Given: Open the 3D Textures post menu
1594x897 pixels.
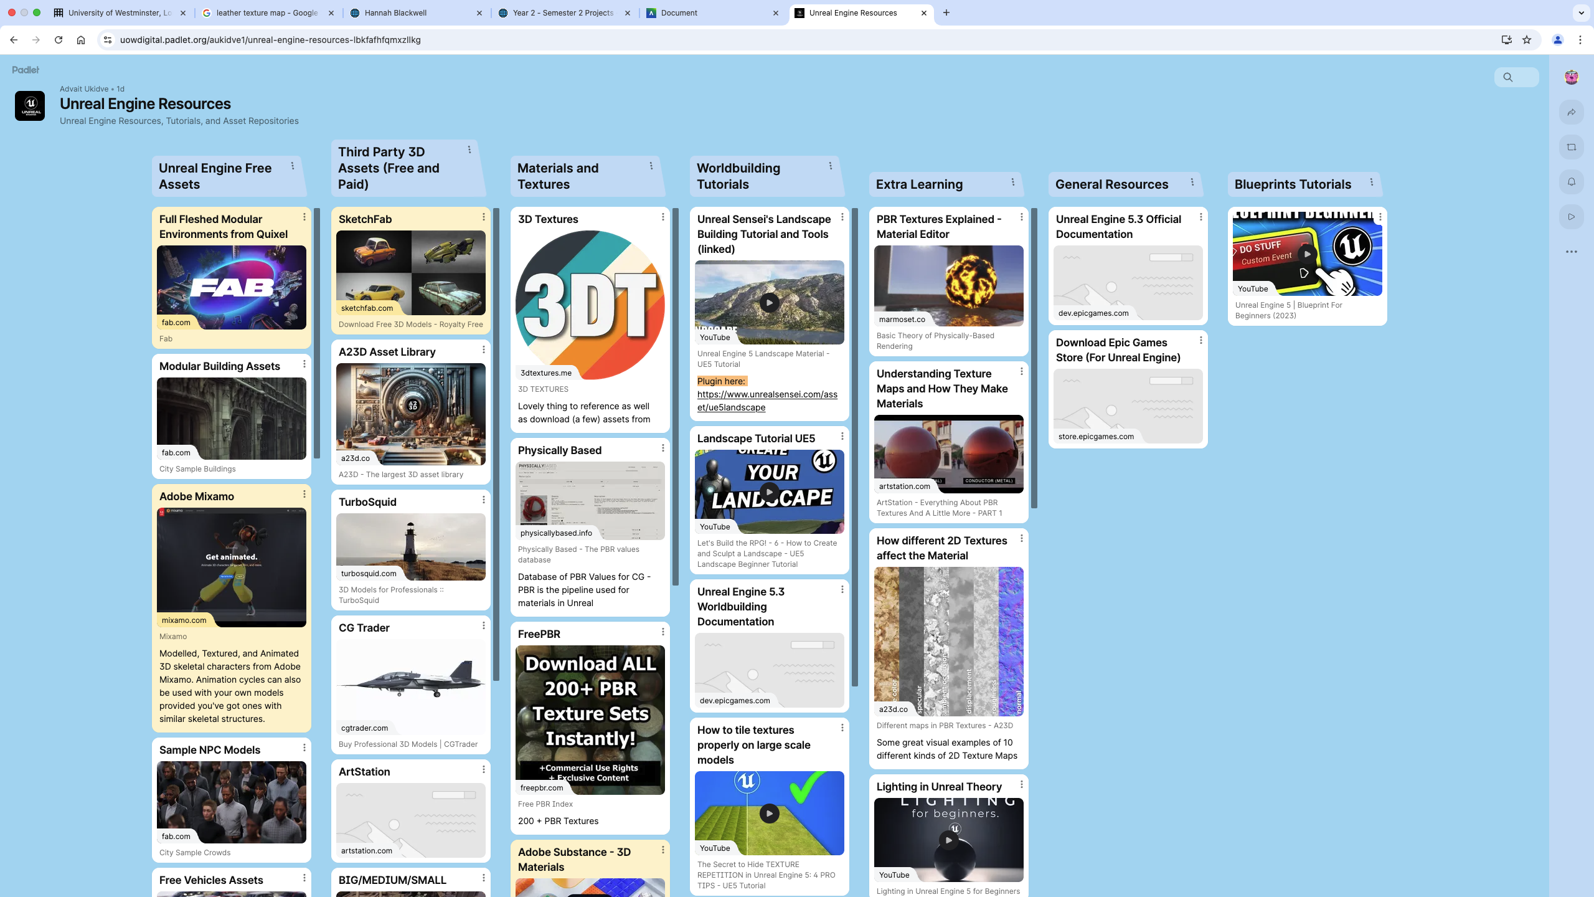Looking at the screenshot, I should pos(663,217).
